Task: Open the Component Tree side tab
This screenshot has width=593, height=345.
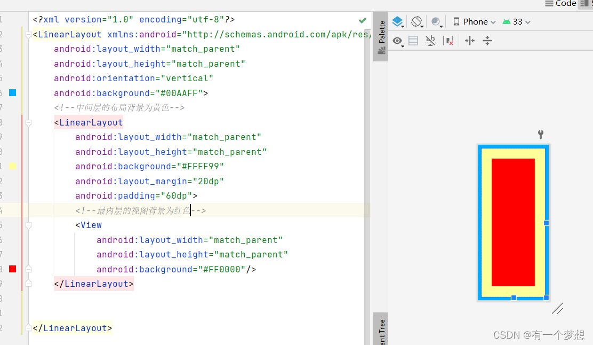Action: tap(381, 329)
